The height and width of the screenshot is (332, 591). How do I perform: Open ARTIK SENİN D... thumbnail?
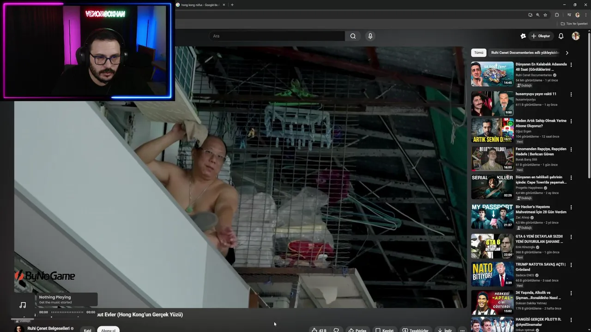492,130
